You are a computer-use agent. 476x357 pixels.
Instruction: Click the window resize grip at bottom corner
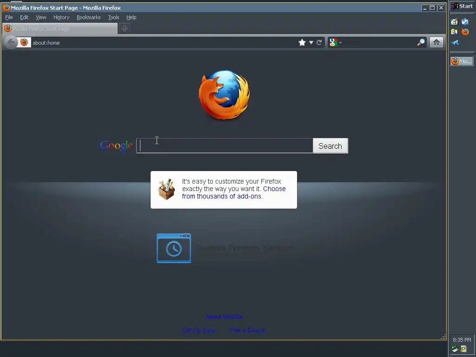pyautogui.click(x=443, y=337)
